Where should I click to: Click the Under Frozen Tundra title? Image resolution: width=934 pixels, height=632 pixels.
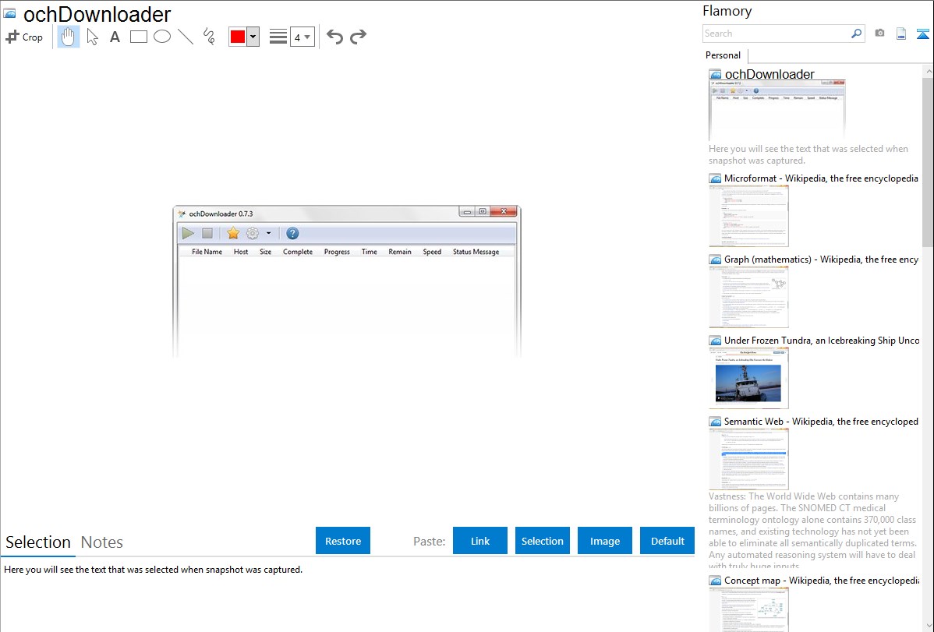[x=822, y=340]
